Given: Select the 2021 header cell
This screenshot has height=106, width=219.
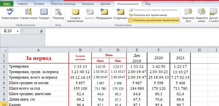Looking at the screenshot, I should (180, 58).
